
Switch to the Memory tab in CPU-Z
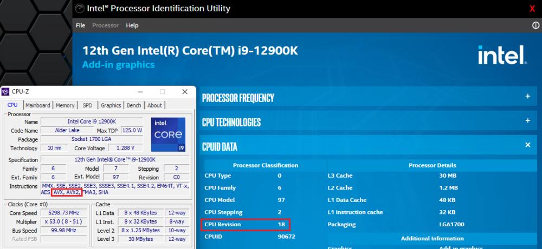pos(65,105)
